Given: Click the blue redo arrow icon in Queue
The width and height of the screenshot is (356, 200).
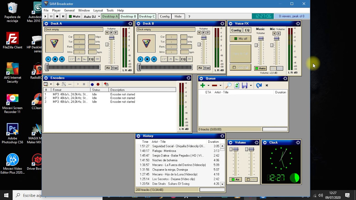Looking at the screenshot, I should click(x=259, y=86).
